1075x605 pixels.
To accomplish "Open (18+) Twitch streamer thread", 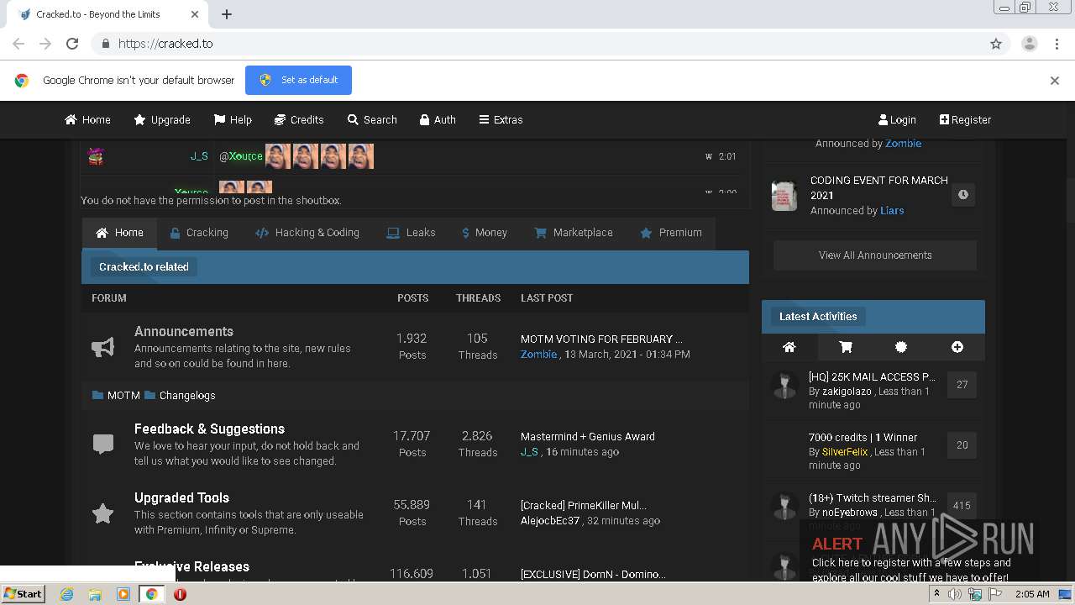I will tap(872, 497).
